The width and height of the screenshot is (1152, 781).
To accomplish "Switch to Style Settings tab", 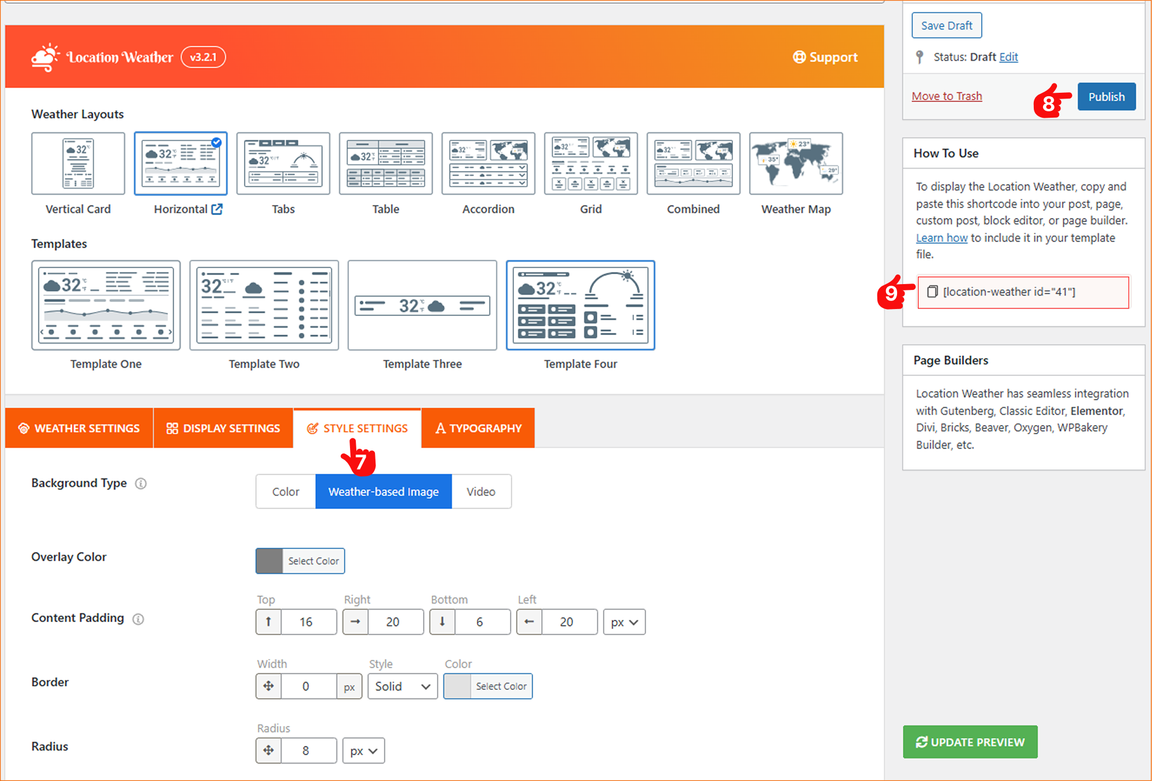I will tap(357, 428).
